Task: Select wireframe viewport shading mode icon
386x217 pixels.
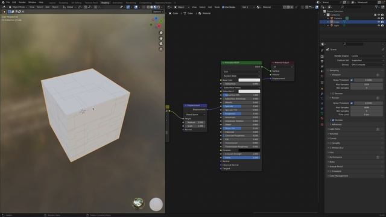Action: pyautogui.click(x=148, y=7)
